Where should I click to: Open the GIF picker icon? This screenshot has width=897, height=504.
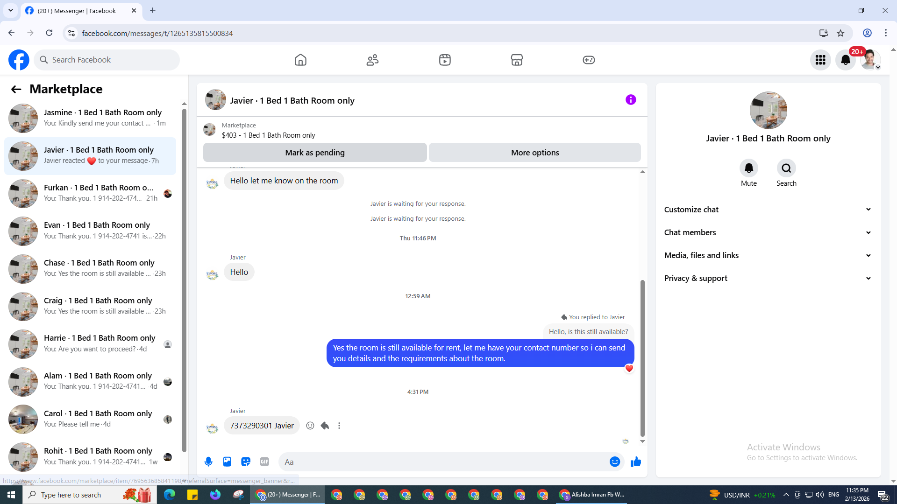coord(264,462)
